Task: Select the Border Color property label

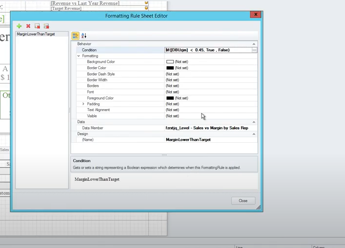Action: point(96,68)
